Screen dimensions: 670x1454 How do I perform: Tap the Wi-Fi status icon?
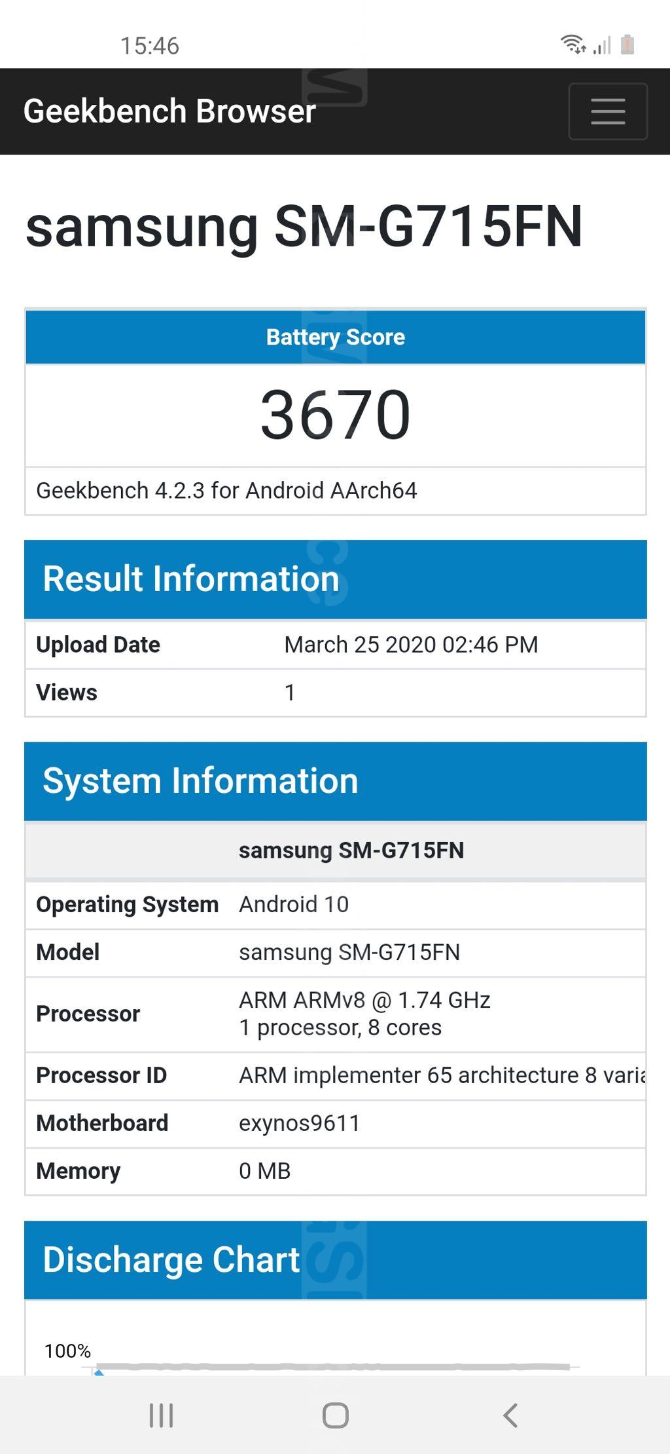pyautogui.click(x=573, y=45)
